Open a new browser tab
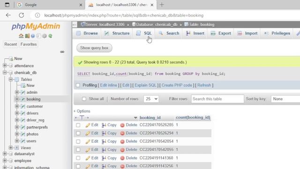Image resolution: width=300 pixels, height=169 pixels. (x=162, y=5)
